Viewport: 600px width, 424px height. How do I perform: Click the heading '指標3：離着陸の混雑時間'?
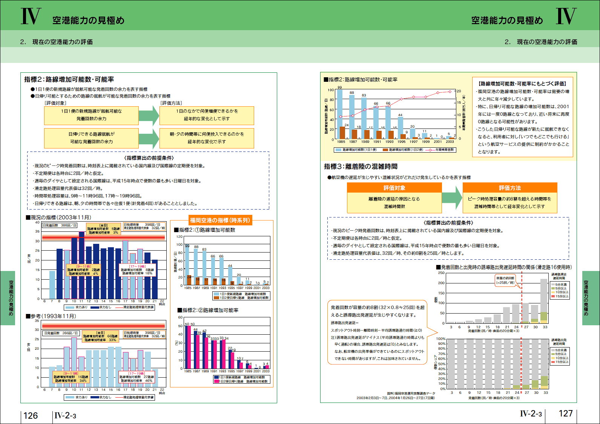[361, 167]
